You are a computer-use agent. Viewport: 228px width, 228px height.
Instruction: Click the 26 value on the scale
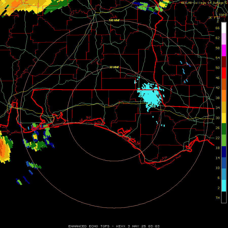pos(218,128)
